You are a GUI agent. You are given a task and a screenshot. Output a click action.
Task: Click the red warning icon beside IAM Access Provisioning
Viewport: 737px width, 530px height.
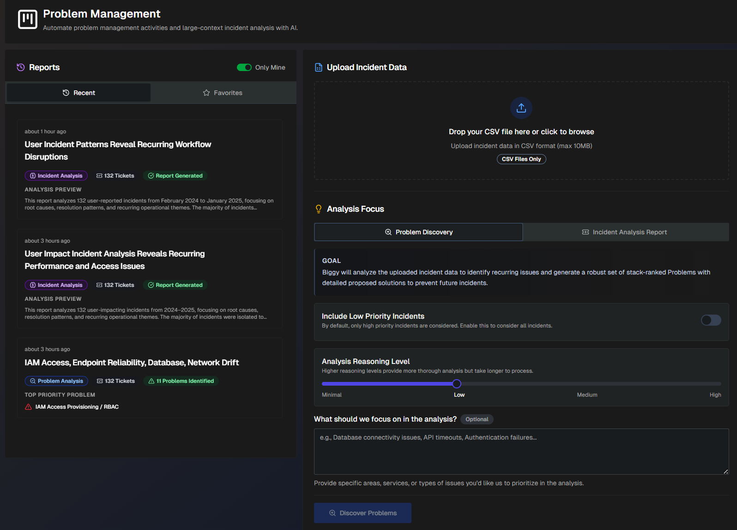click(x=29, y=407)
